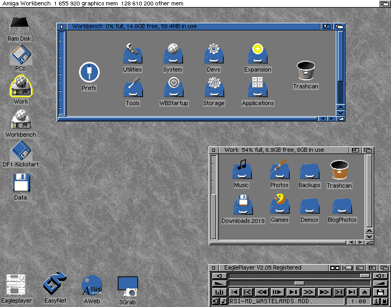The image size is (391, 307).
Task: Fast forward with the double-chevron button
Action: [x=309, y=292]
